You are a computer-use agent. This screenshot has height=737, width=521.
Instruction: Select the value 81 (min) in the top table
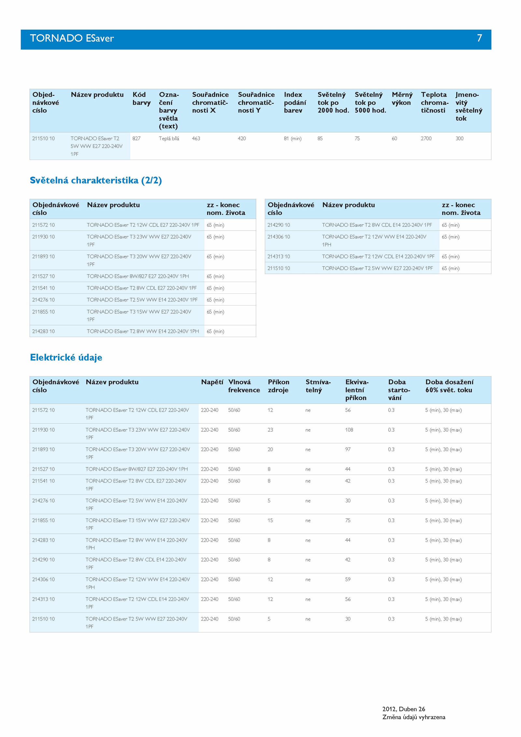click(293, 138)
